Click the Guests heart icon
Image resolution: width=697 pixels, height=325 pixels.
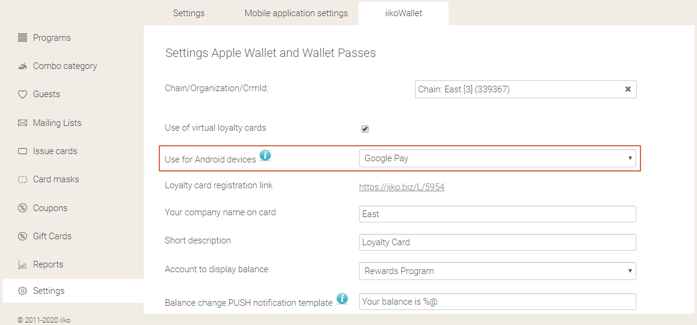click(23, 94)
